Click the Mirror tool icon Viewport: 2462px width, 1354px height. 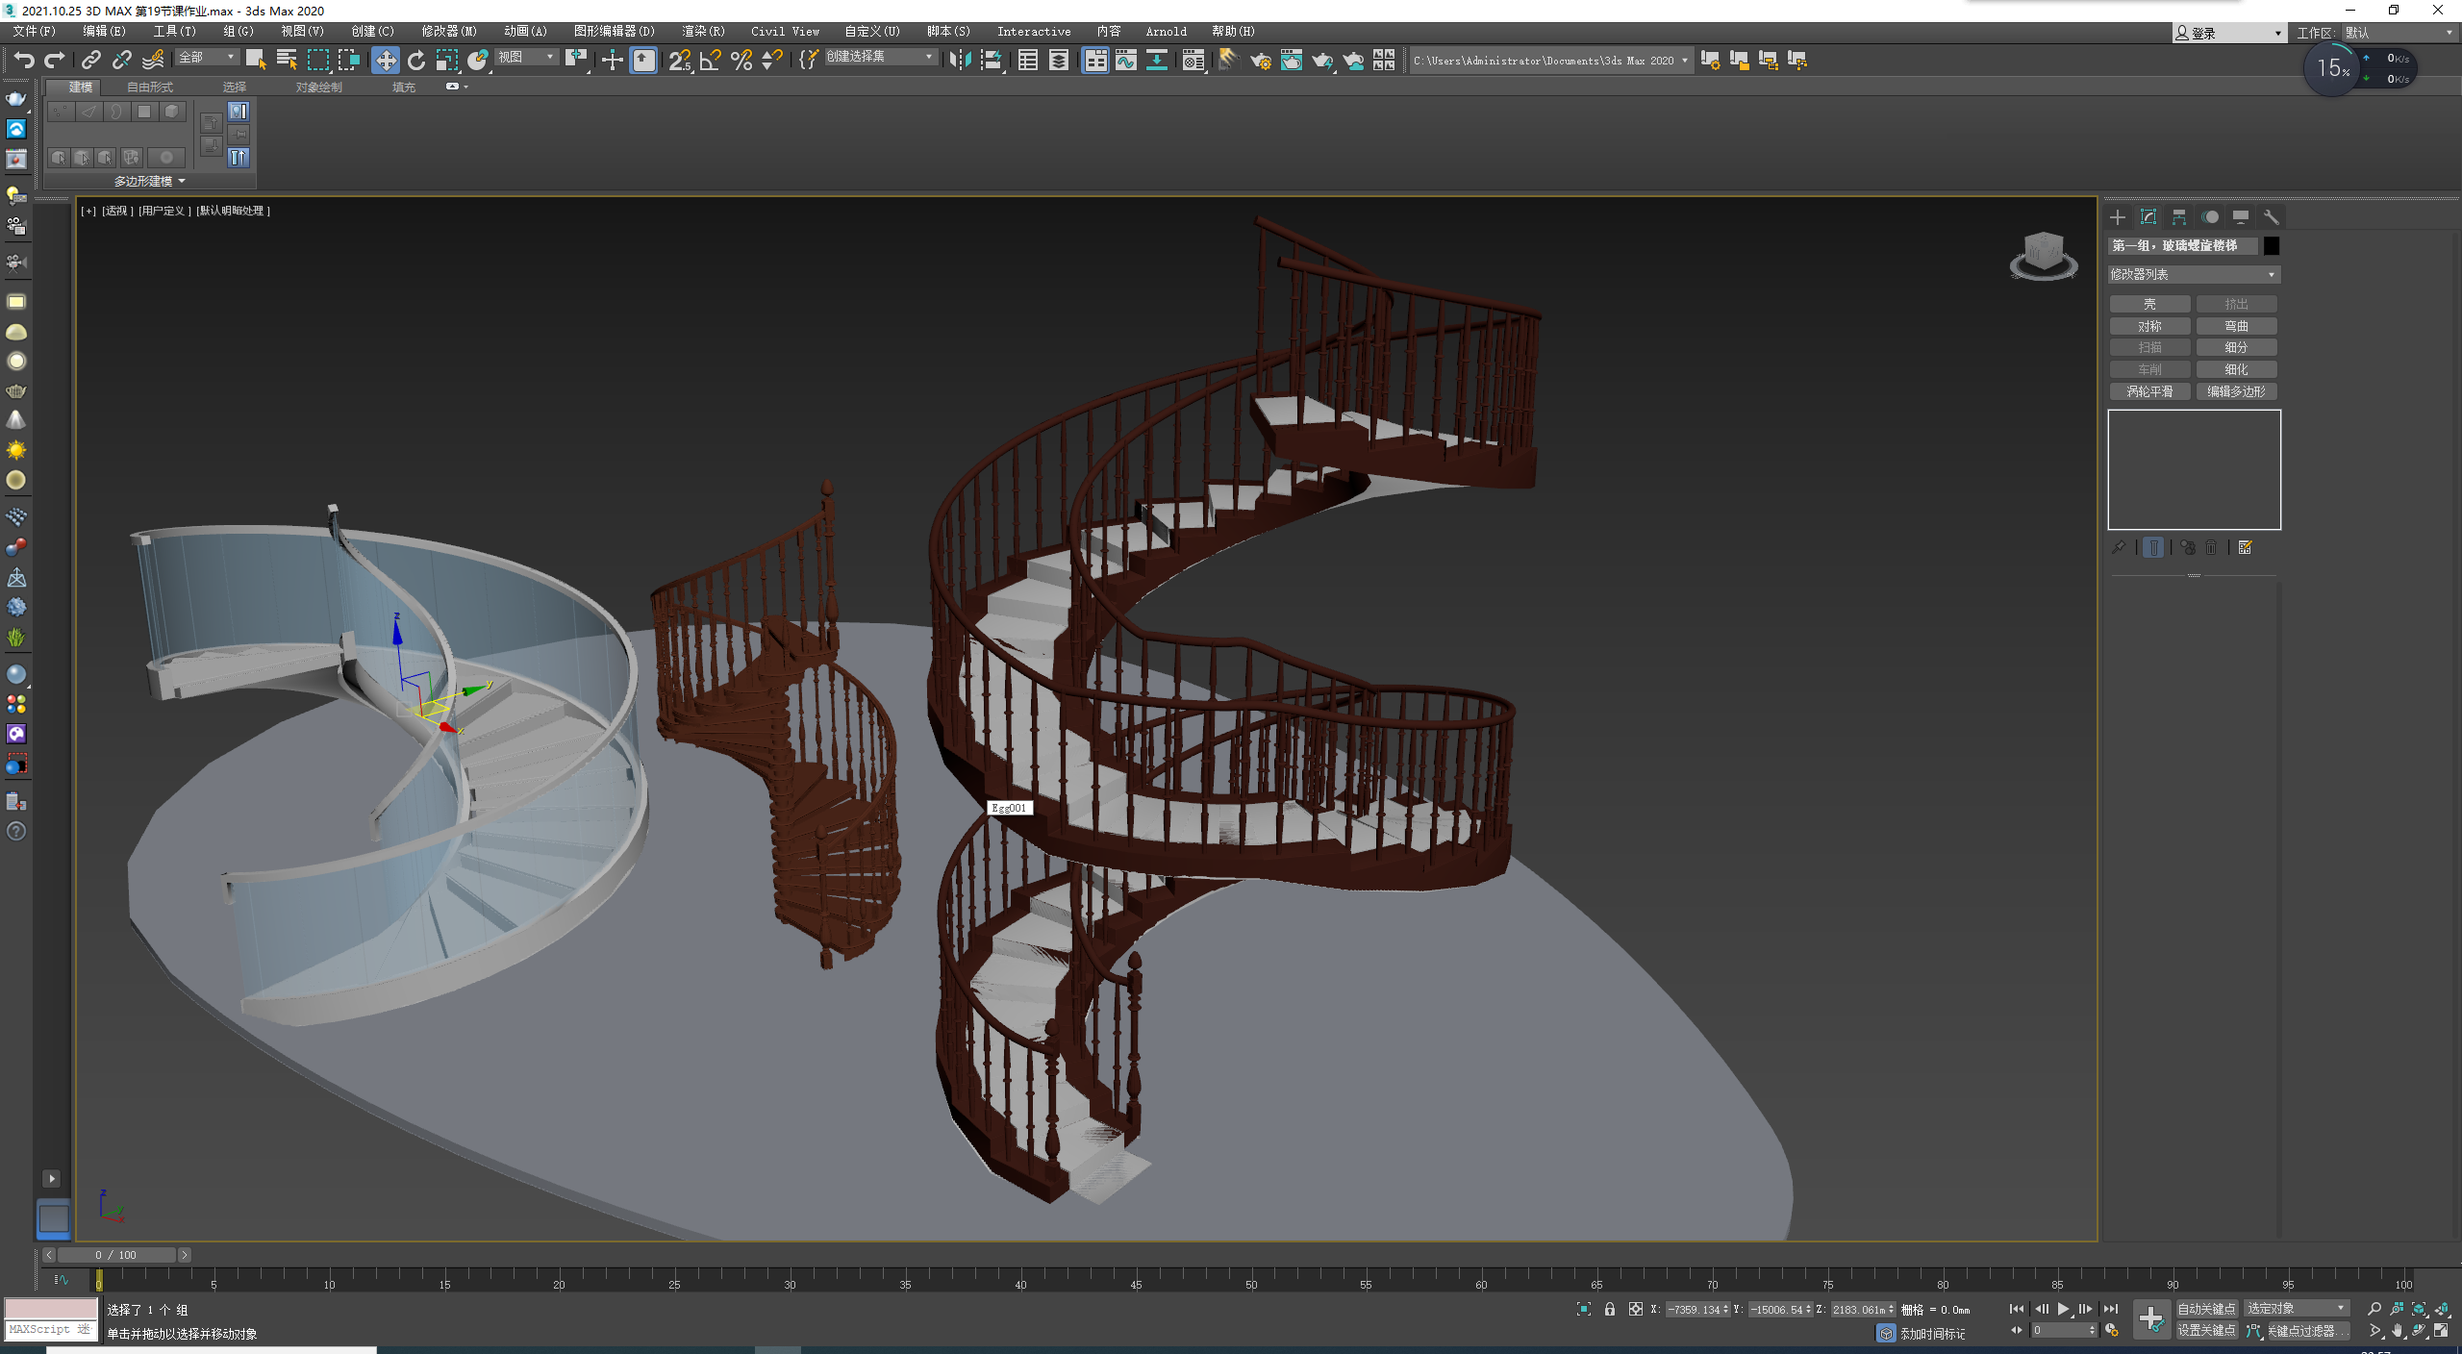959,61
